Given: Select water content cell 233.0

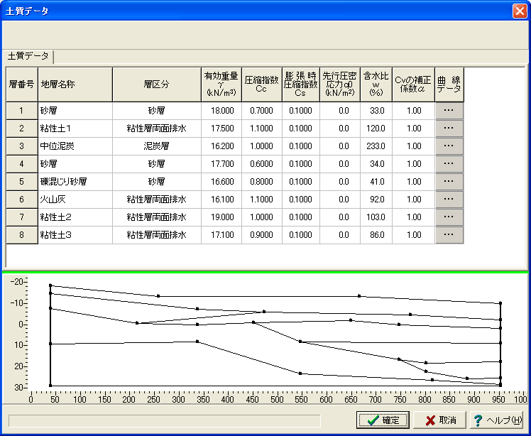Looking at the screenshot, I should [x=376, y=146].
